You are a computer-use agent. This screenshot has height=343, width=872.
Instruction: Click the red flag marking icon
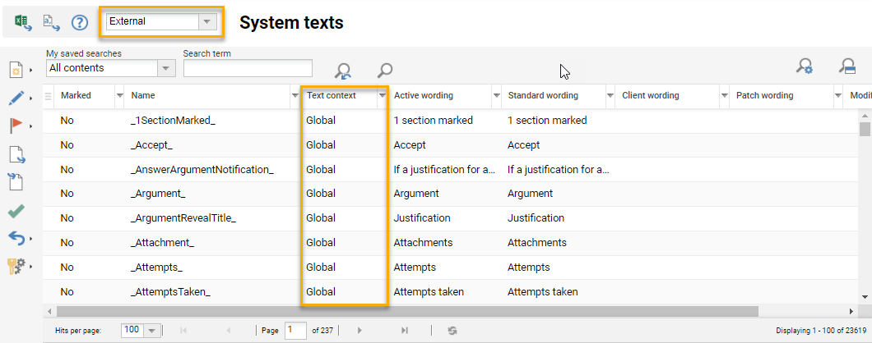pos(16,126)
